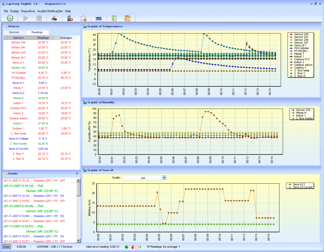324x252 pixels.
Task: Click the Readings column header
Action: tap(43, 38)
